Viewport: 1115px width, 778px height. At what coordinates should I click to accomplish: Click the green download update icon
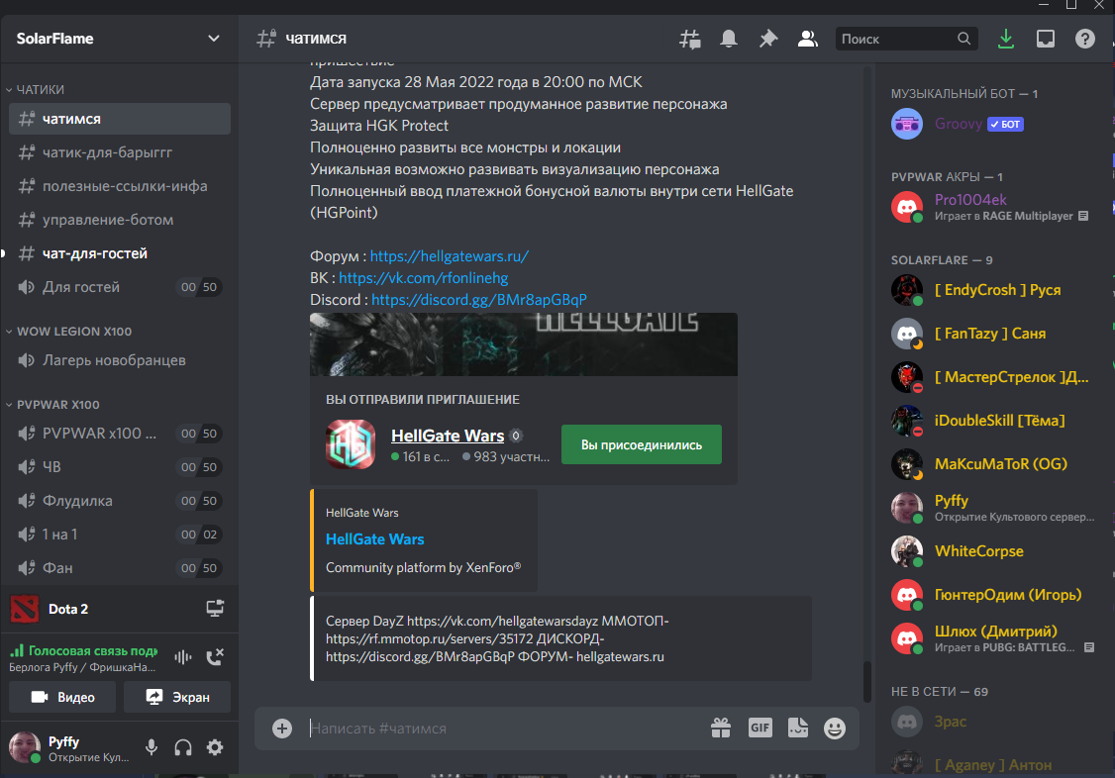coord(1005,39)
